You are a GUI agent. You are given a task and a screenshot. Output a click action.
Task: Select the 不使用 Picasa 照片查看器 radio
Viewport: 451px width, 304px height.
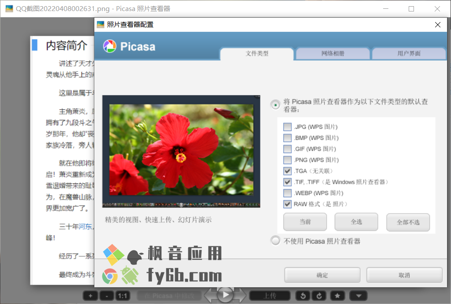(x=276, y=240)
